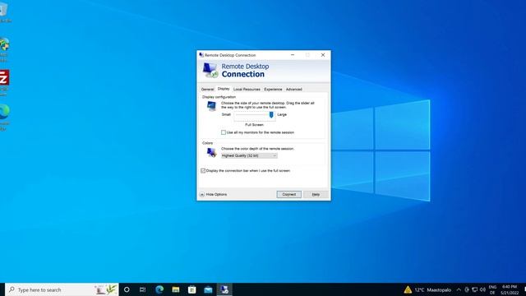The width and height of the screenshot is (526, 296).
Task: Open the ENG language indicator
Action: pos(492,289)
